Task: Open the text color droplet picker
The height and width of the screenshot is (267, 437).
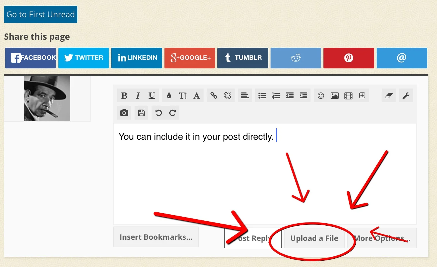Action: (x=169, y=95)
